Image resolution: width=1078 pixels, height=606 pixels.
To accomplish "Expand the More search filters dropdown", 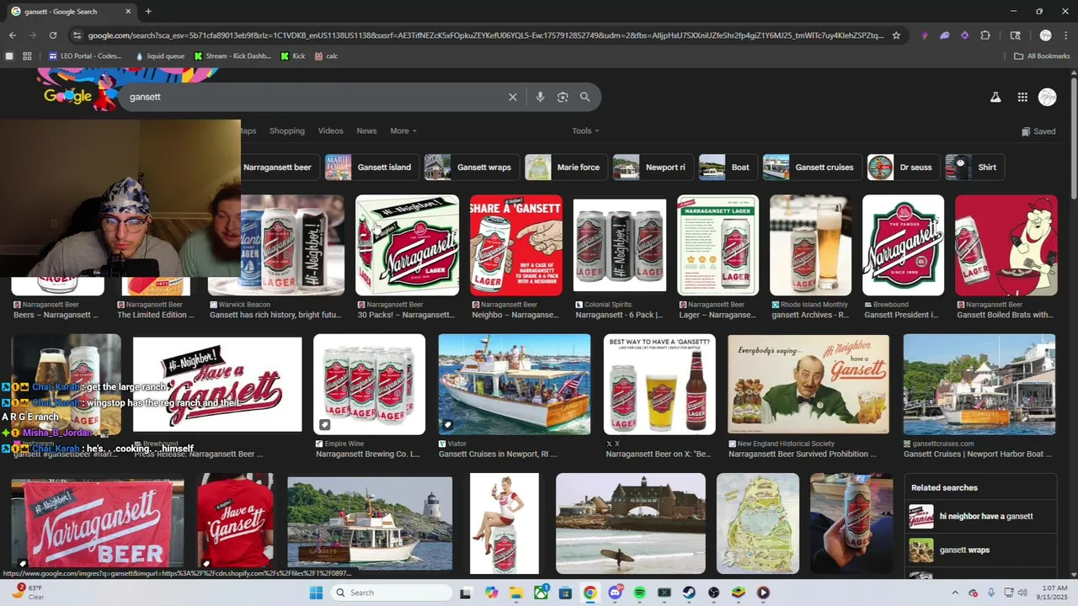I will coord(403,130).
